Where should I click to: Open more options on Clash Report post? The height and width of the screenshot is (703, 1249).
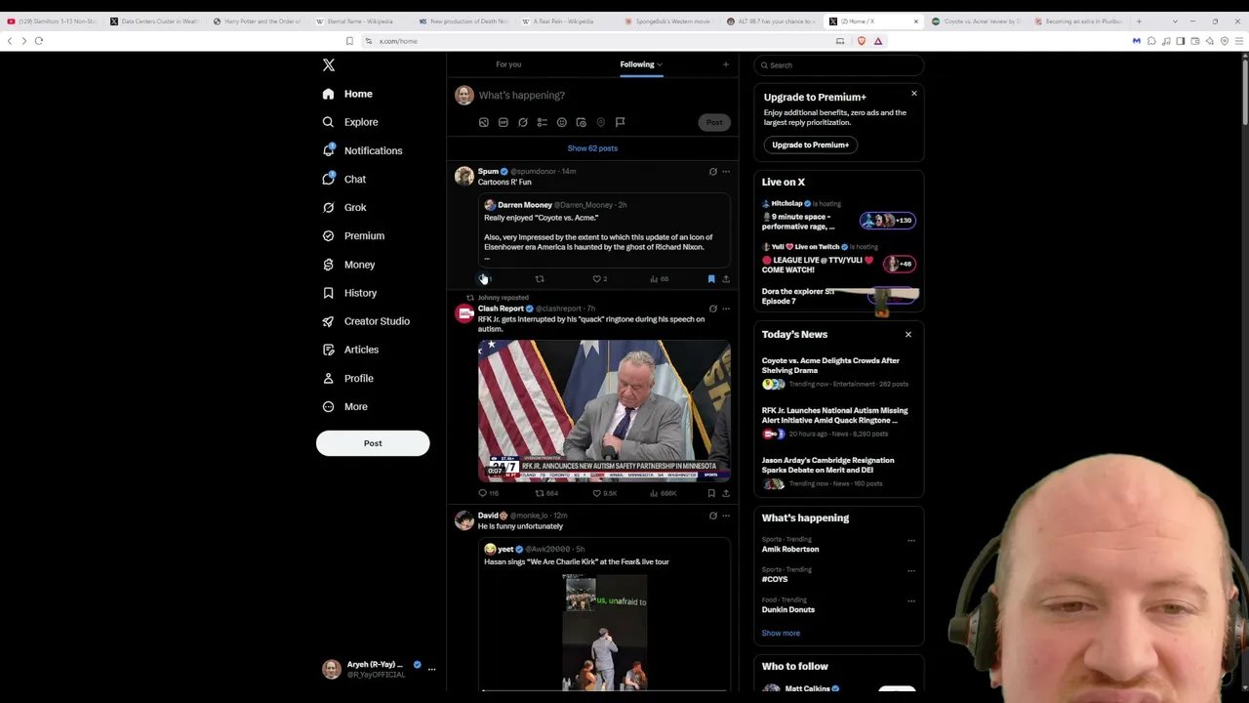[725, 309]
